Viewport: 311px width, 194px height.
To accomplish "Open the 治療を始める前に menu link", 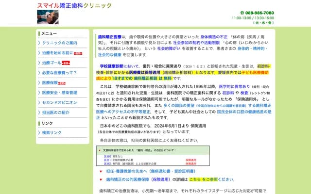I will (57, 53).
